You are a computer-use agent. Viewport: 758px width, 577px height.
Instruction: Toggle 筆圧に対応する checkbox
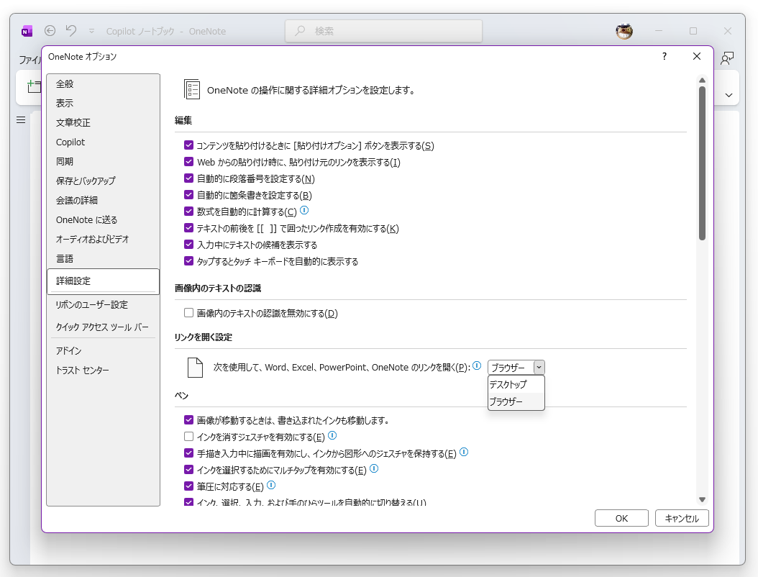[x=188, y=486]
